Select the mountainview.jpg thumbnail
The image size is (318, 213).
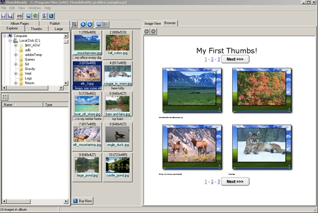[87, 43]
